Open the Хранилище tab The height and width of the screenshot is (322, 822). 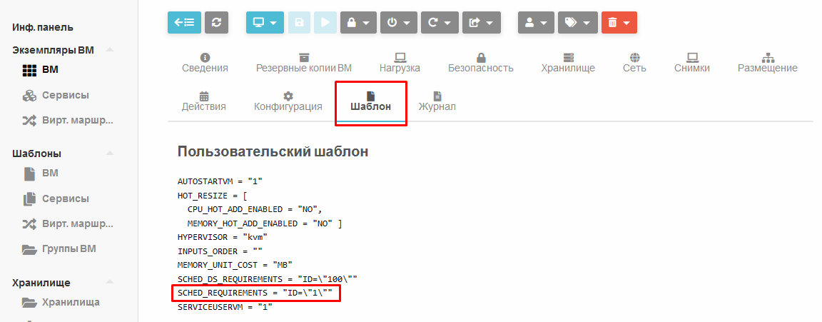point(568,63)
